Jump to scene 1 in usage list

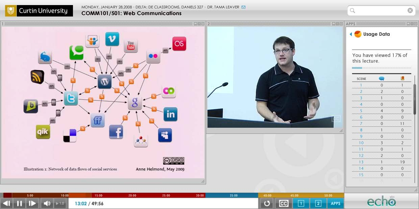(x=361, y=85)
